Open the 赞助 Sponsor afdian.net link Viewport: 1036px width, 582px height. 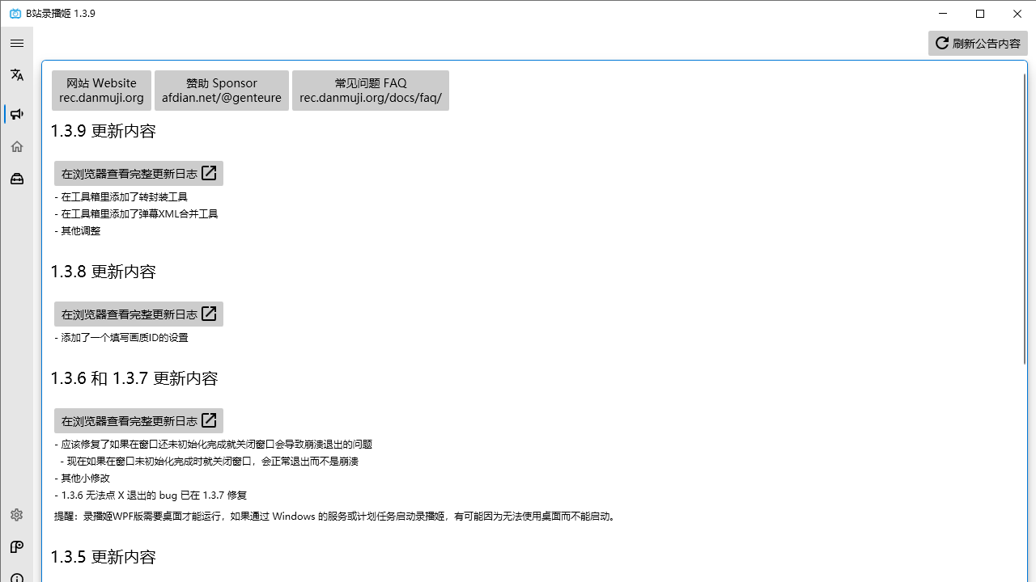point(221,90)
